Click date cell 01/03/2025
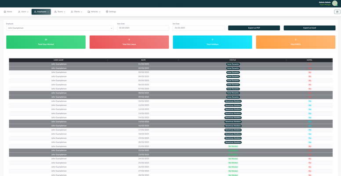The image size is (341, 176). [144, 64]
